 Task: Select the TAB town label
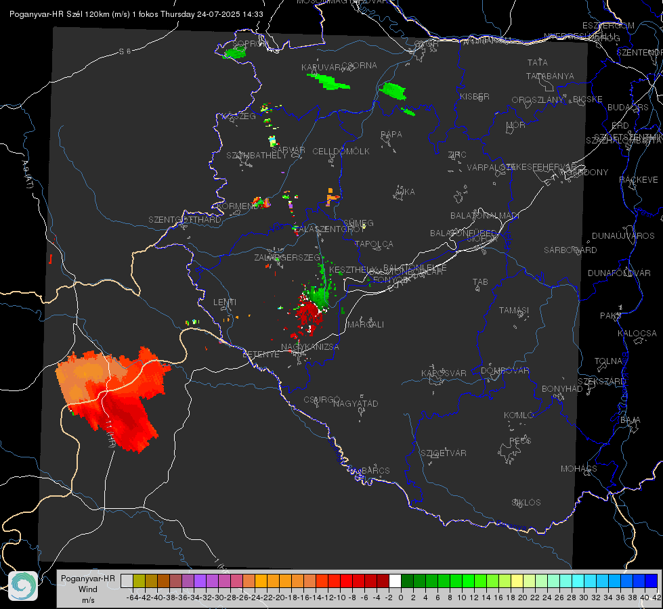(x=480, y=282)
